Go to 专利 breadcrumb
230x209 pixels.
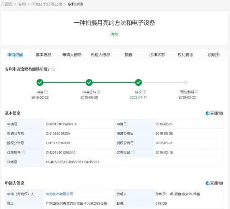pos(22,4)
